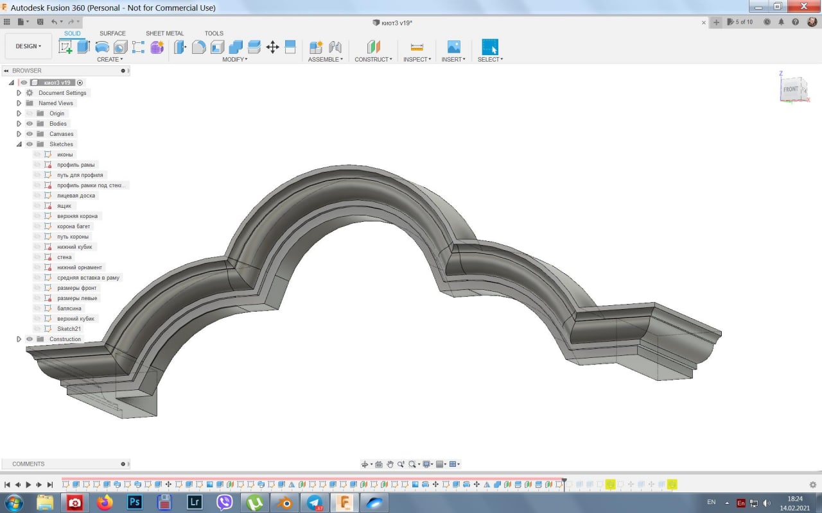Jump to timeline end
Screen dimensions: 822x513
(50, 485)
